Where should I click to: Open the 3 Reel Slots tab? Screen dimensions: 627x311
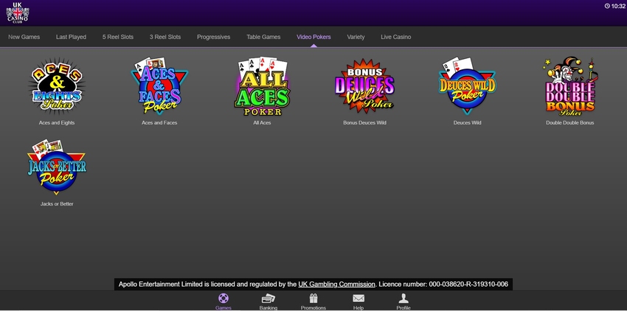click(x=165, y=37)
